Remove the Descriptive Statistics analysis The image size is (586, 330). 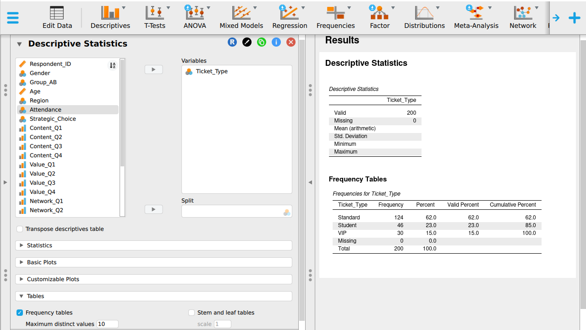click(291, 42)
